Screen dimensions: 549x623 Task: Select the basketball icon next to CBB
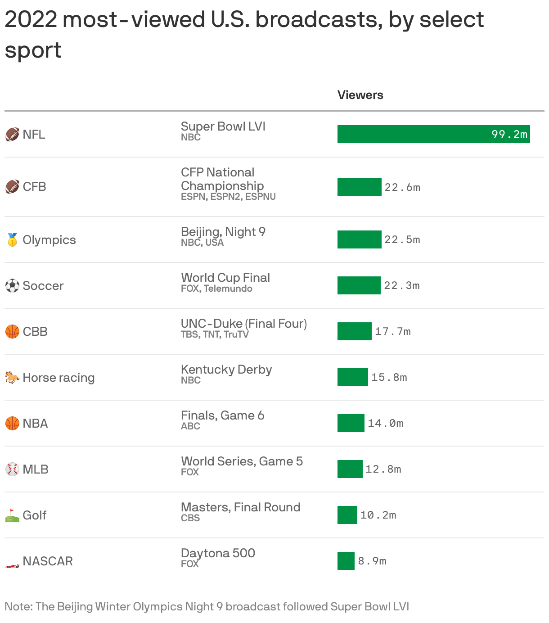[x=12, y=331]
